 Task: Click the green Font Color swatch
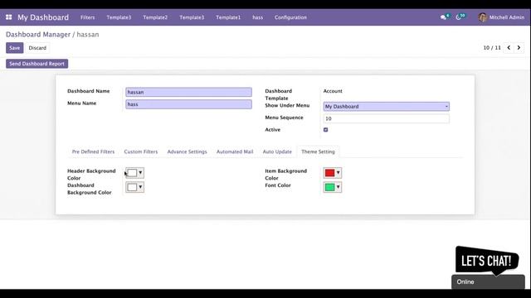click(x=330, y=187)
